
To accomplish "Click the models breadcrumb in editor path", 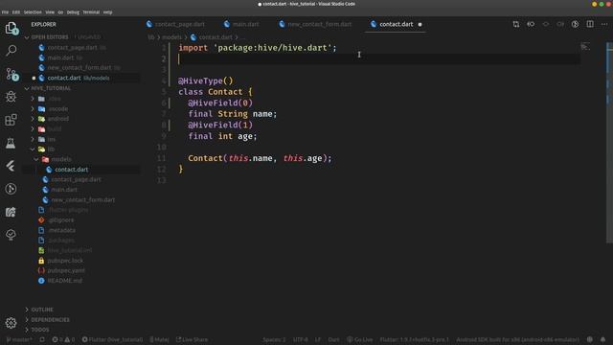I will coord(171,37).
